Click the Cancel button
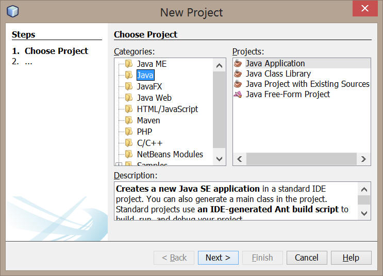The image size is (383, 276). click(x=307, y=257)
